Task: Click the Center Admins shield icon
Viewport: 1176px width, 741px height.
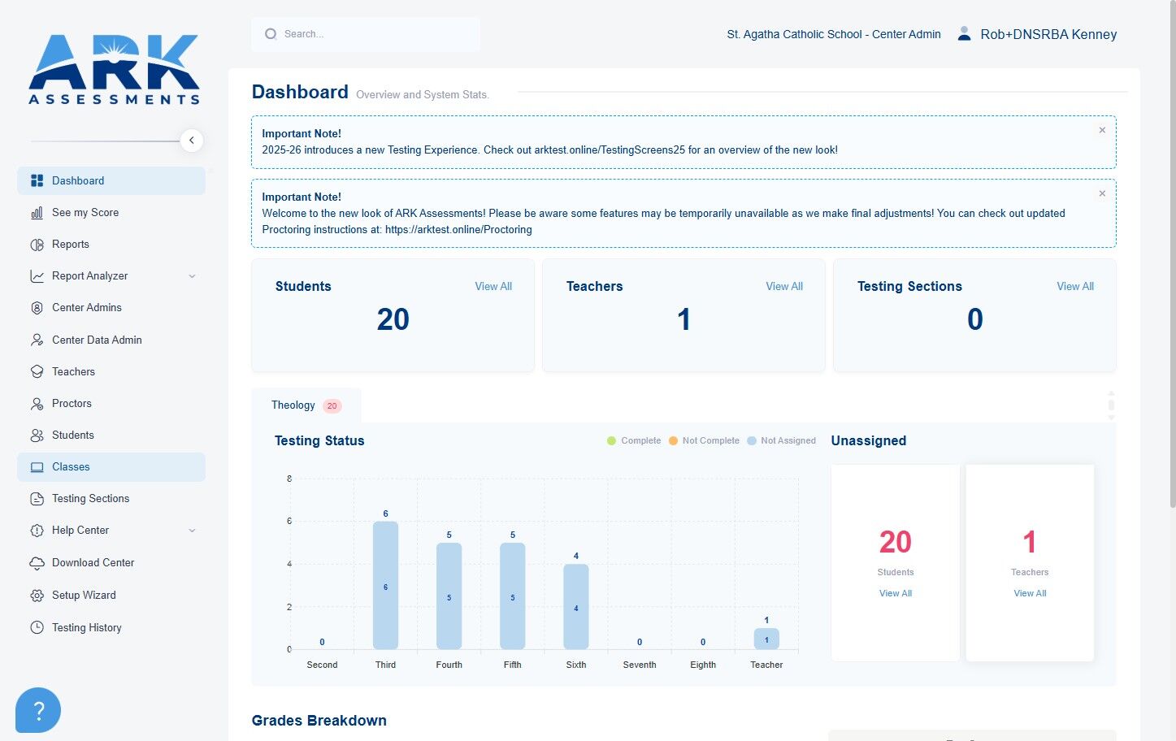Action: pyautogui.click(x=37, y=308)
